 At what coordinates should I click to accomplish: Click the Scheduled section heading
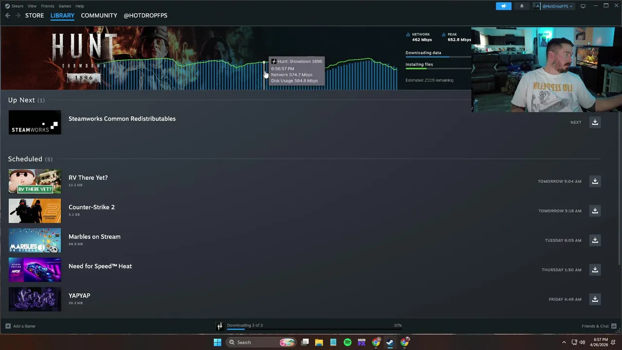[x=30, y=159]
